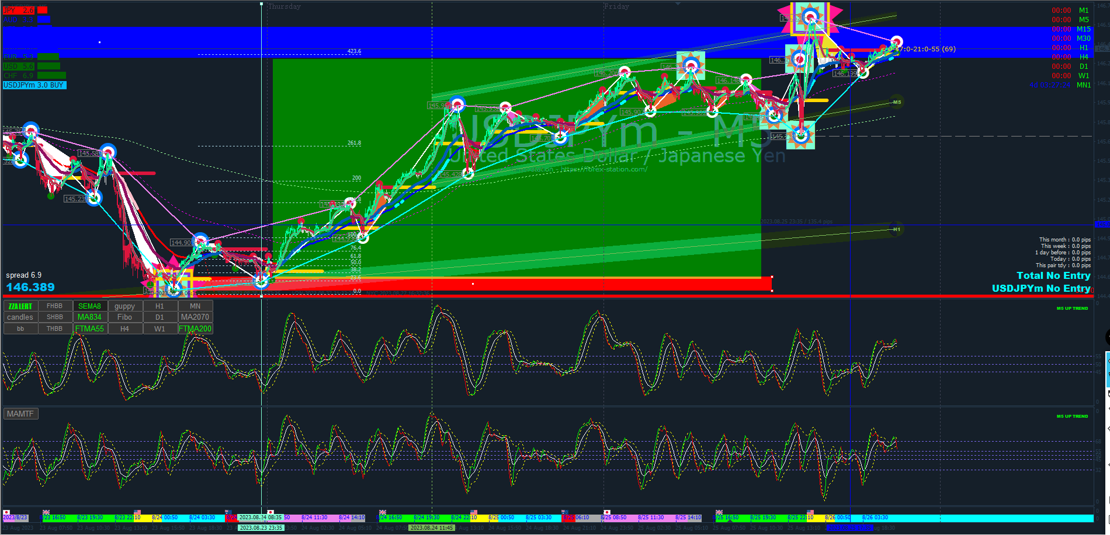Viewport: 1110px width, 535px height.
Task: Click the 'This month : 0.0 pips' line
Action: 1064,240
